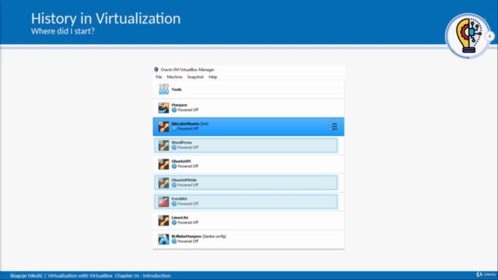498x280 pixels.
Task: Click the History in Virtualization heading
Action: pos(106,19)
